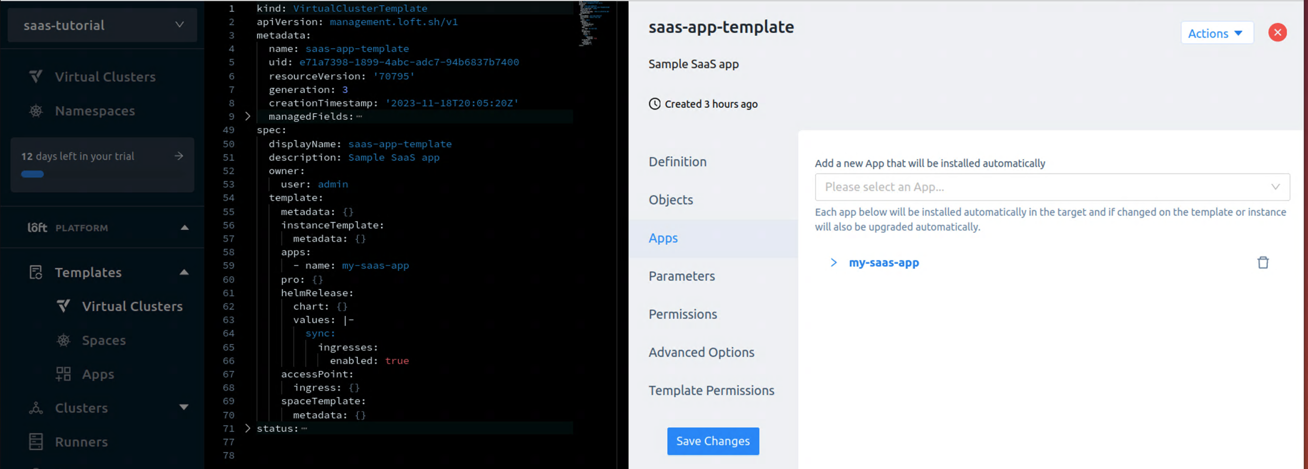1308x469 pixels.
Task: Click the trial progress bar
Action: [x=32, y=174]
